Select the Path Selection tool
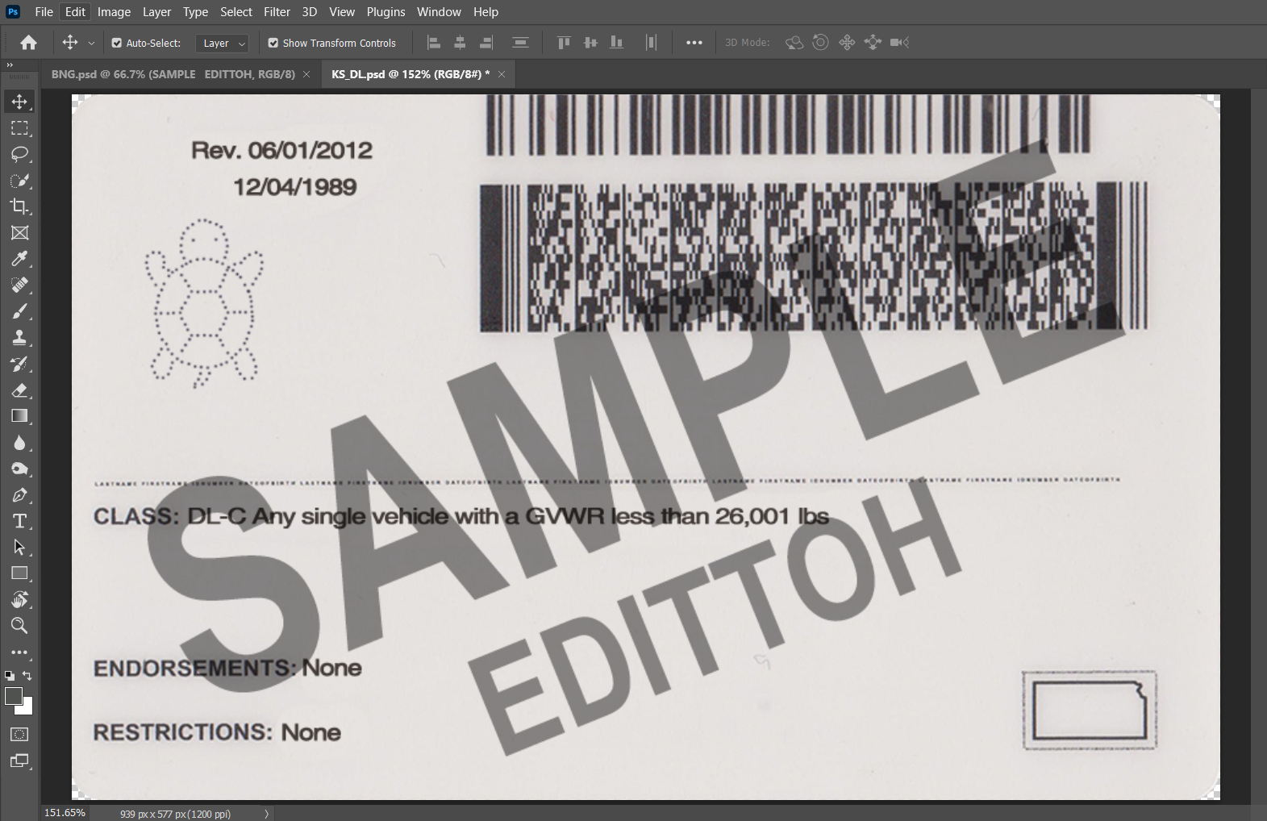Viewport: 1267px width, 821px height. pyautogui.click(x=19, y=548)
